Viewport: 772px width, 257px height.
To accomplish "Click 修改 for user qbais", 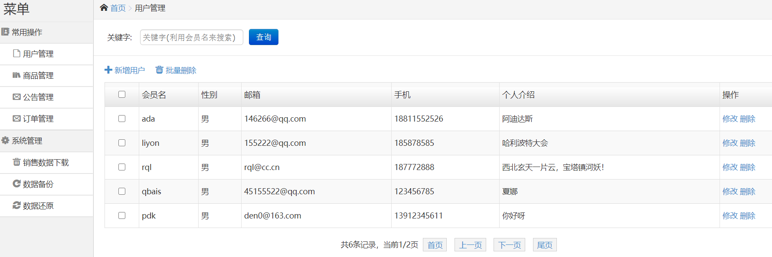I will pyautogui.click(x=730, y=191).
